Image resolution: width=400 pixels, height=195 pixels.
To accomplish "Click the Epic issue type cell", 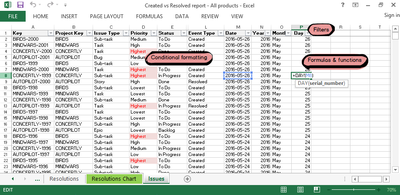I will (x=111, y=130).
